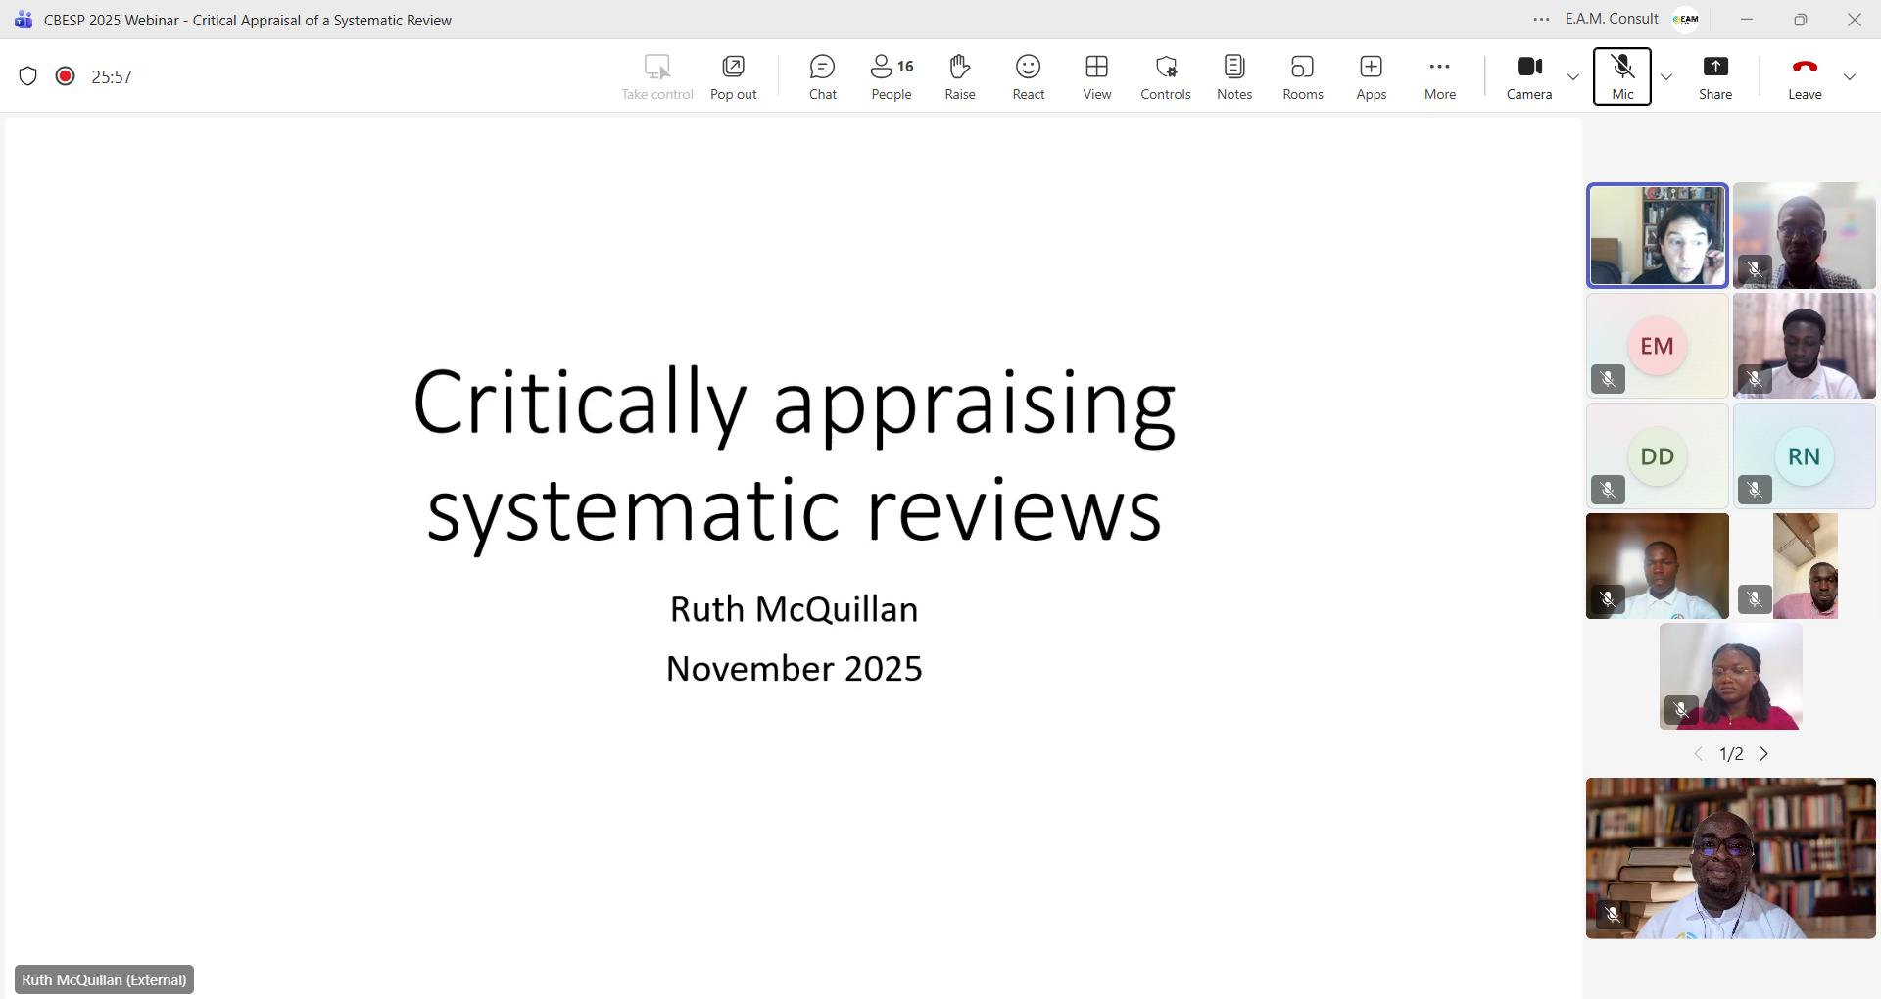Open the Controls menu
This screenshot has height=999, width=1881.
[x=1165, y=76]
